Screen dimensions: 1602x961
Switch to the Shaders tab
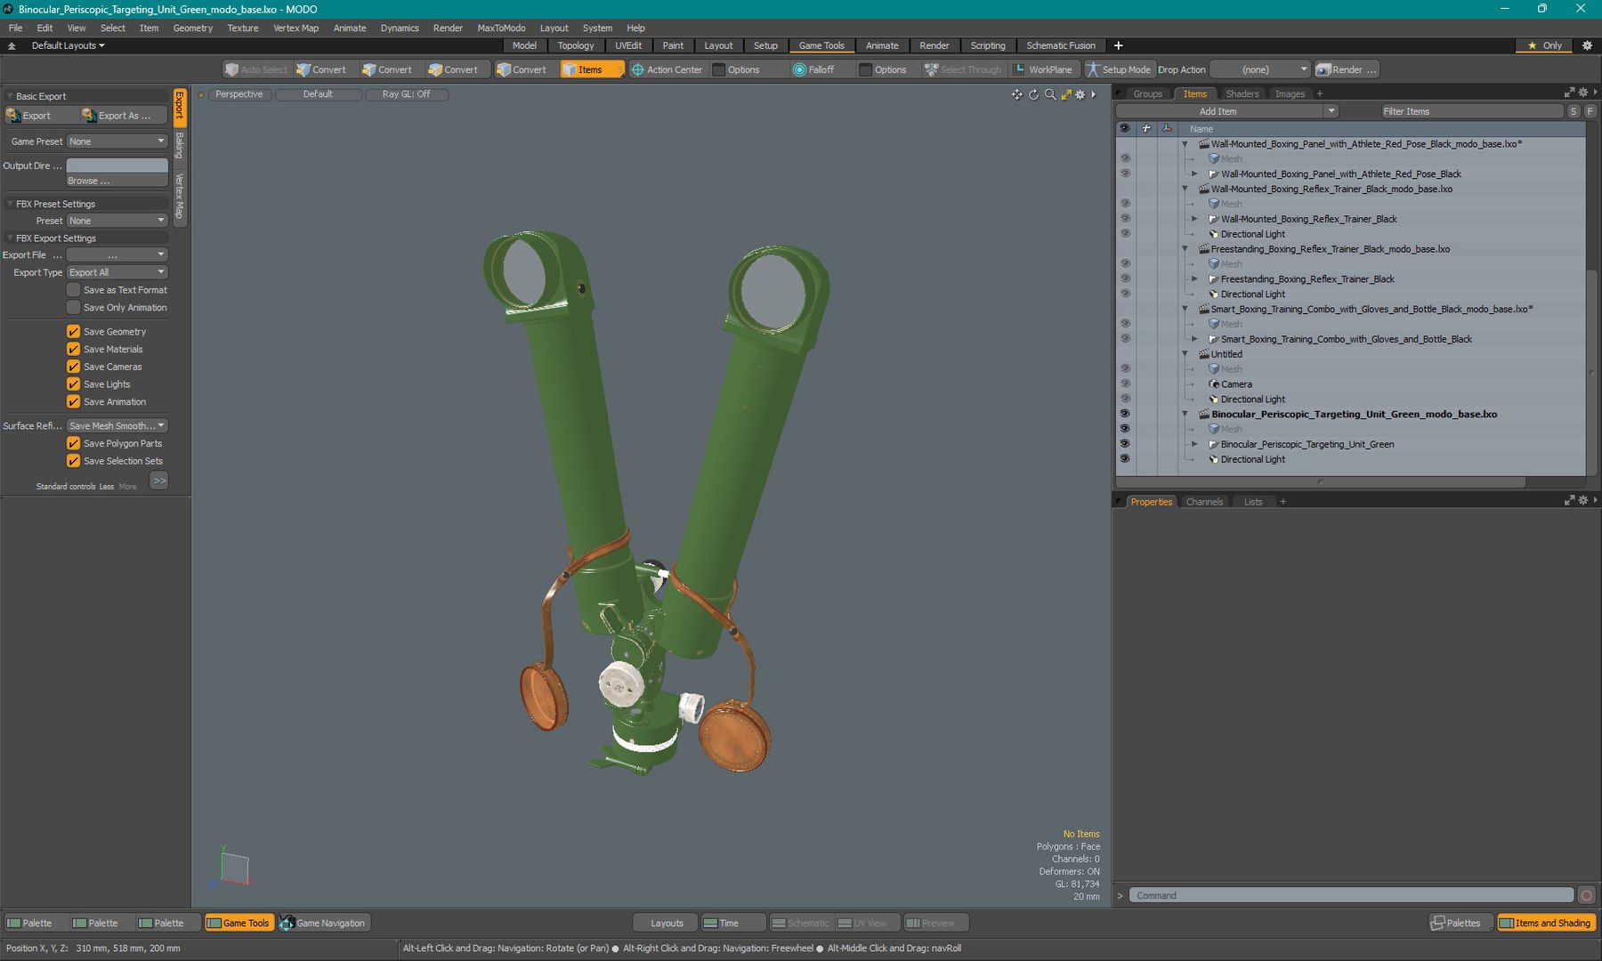click(x=1242, y=93)
